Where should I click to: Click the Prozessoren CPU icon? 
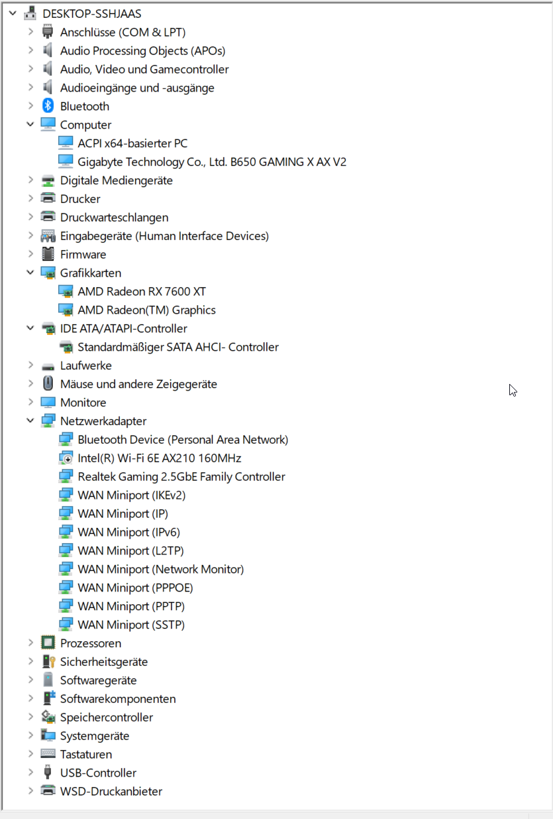tap(48, 643)
